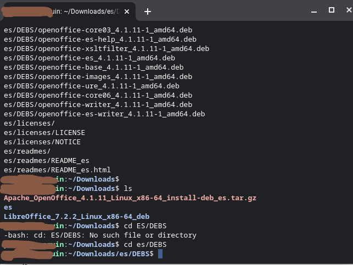Click the terminal cursor at ~/Downloads/es/DEBS prompt
353x265 pixels.
160,254
